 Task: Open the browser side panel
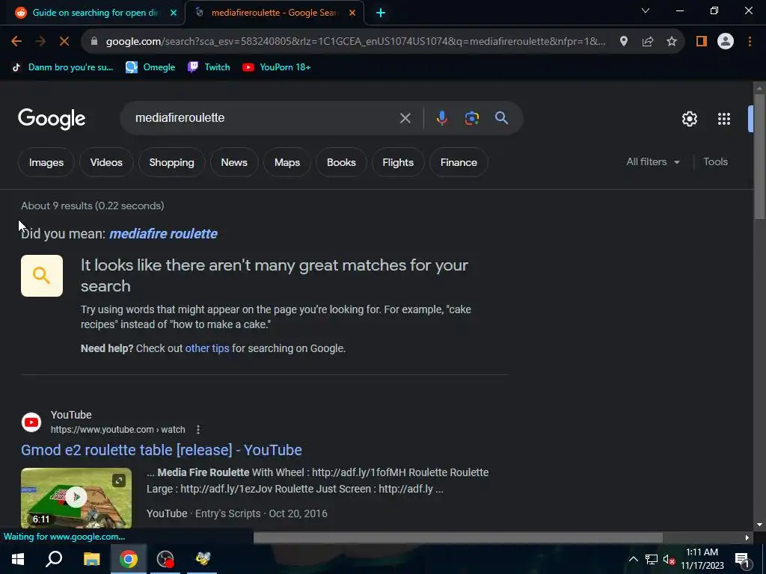[x=702, y=42]
